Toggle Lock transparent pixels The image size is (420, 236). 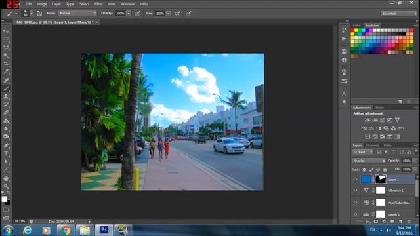pyautogui.click(x=364, y=170)
